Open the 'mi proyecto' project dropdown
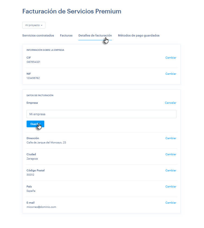This screenshot has height=228, width=204. click(34, 25)
